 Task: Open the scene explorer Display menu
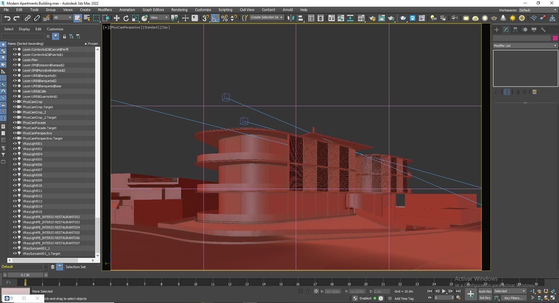coord(24,29)
